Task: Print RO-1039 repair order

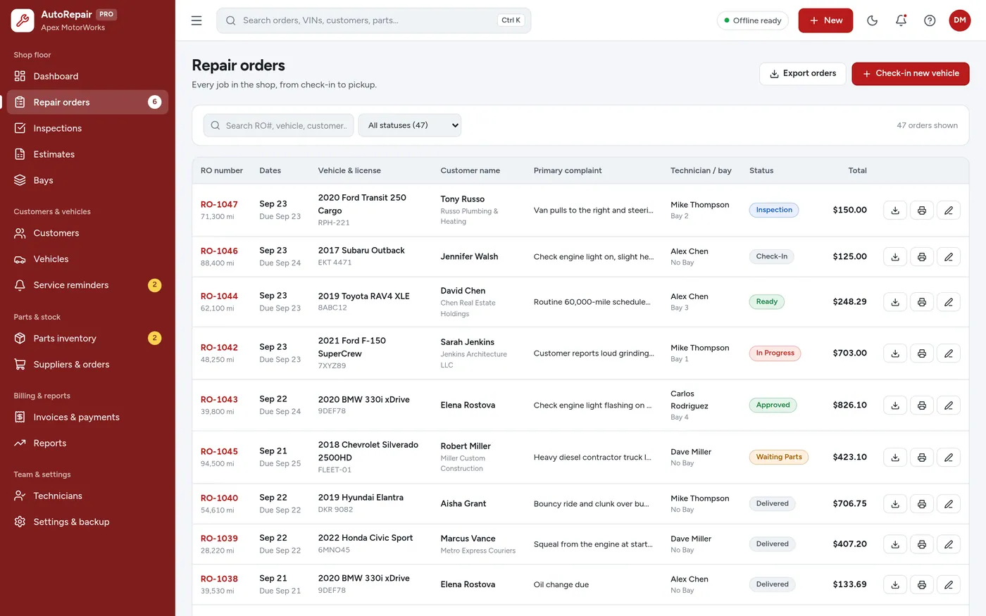Action: pos(921,543)
